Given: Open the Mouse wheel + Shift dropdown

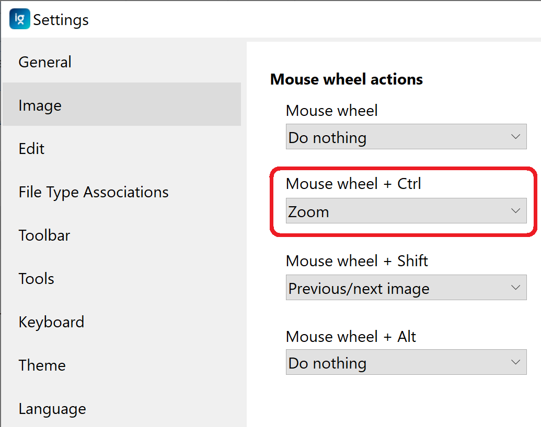Looking at the screenshot, I should pos(406,288).
